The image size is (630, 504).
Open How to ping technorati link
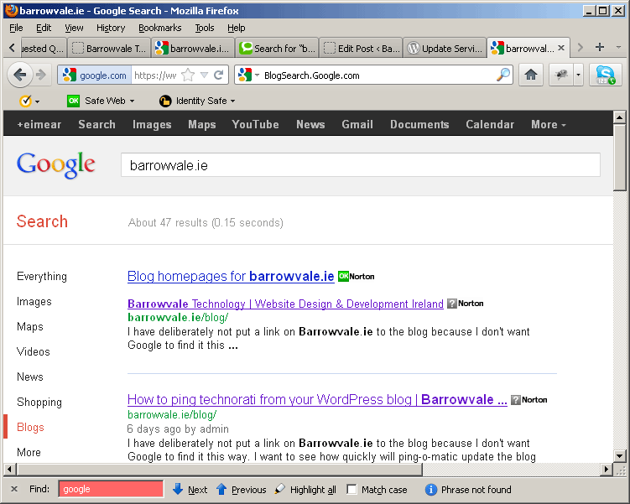point(317,399)
